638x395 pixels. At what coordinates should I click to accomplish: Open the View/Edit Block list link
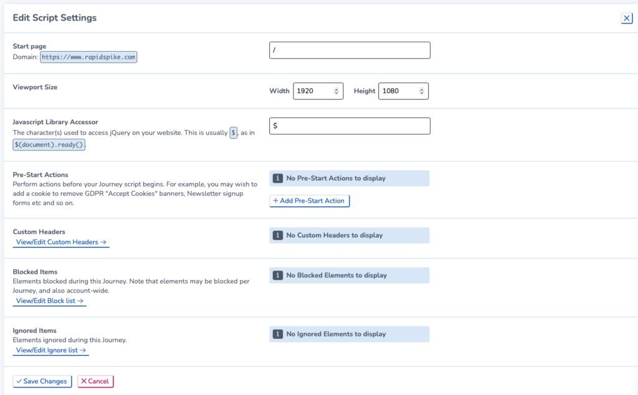(x=50, y=301)
